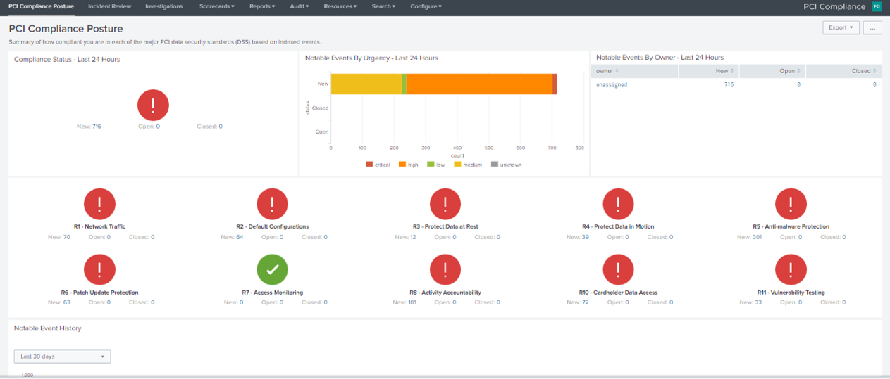890x379 pixels.
Task: Click the orange high urgency bar segment
Action: click(479, 84)
